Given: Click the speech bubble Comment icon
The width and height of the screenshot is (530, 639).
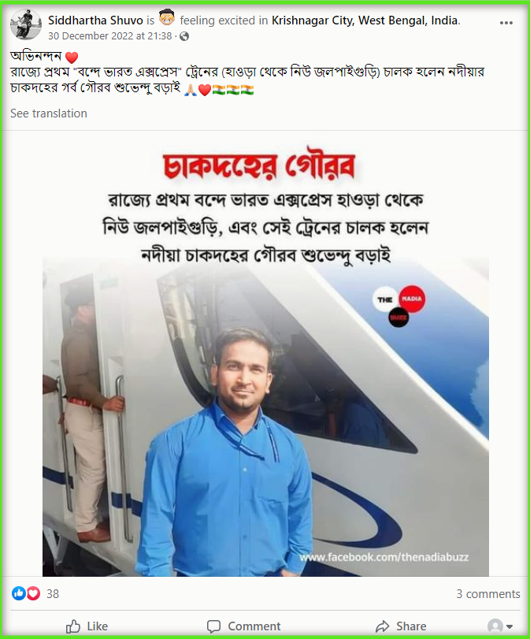Looking at the screenshot, I should [x=213, y=626].
